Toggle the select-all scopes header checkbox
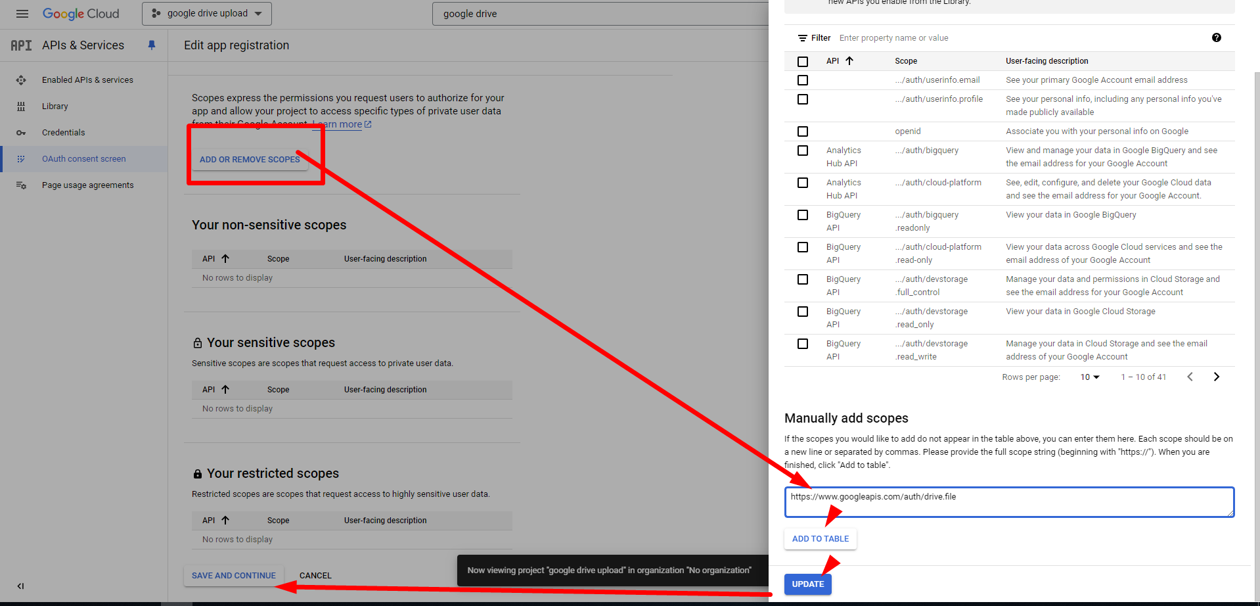Image resolution: width=1260 pixels, height=606 pixels. click(x=803, y=61)
